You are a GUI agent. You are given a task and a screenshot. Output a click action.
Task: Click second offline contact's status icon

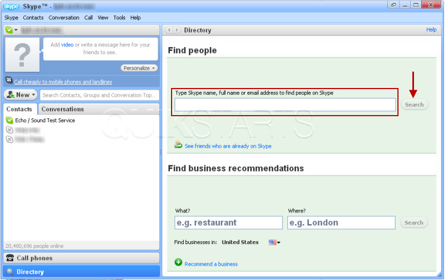tap(9, 139)
